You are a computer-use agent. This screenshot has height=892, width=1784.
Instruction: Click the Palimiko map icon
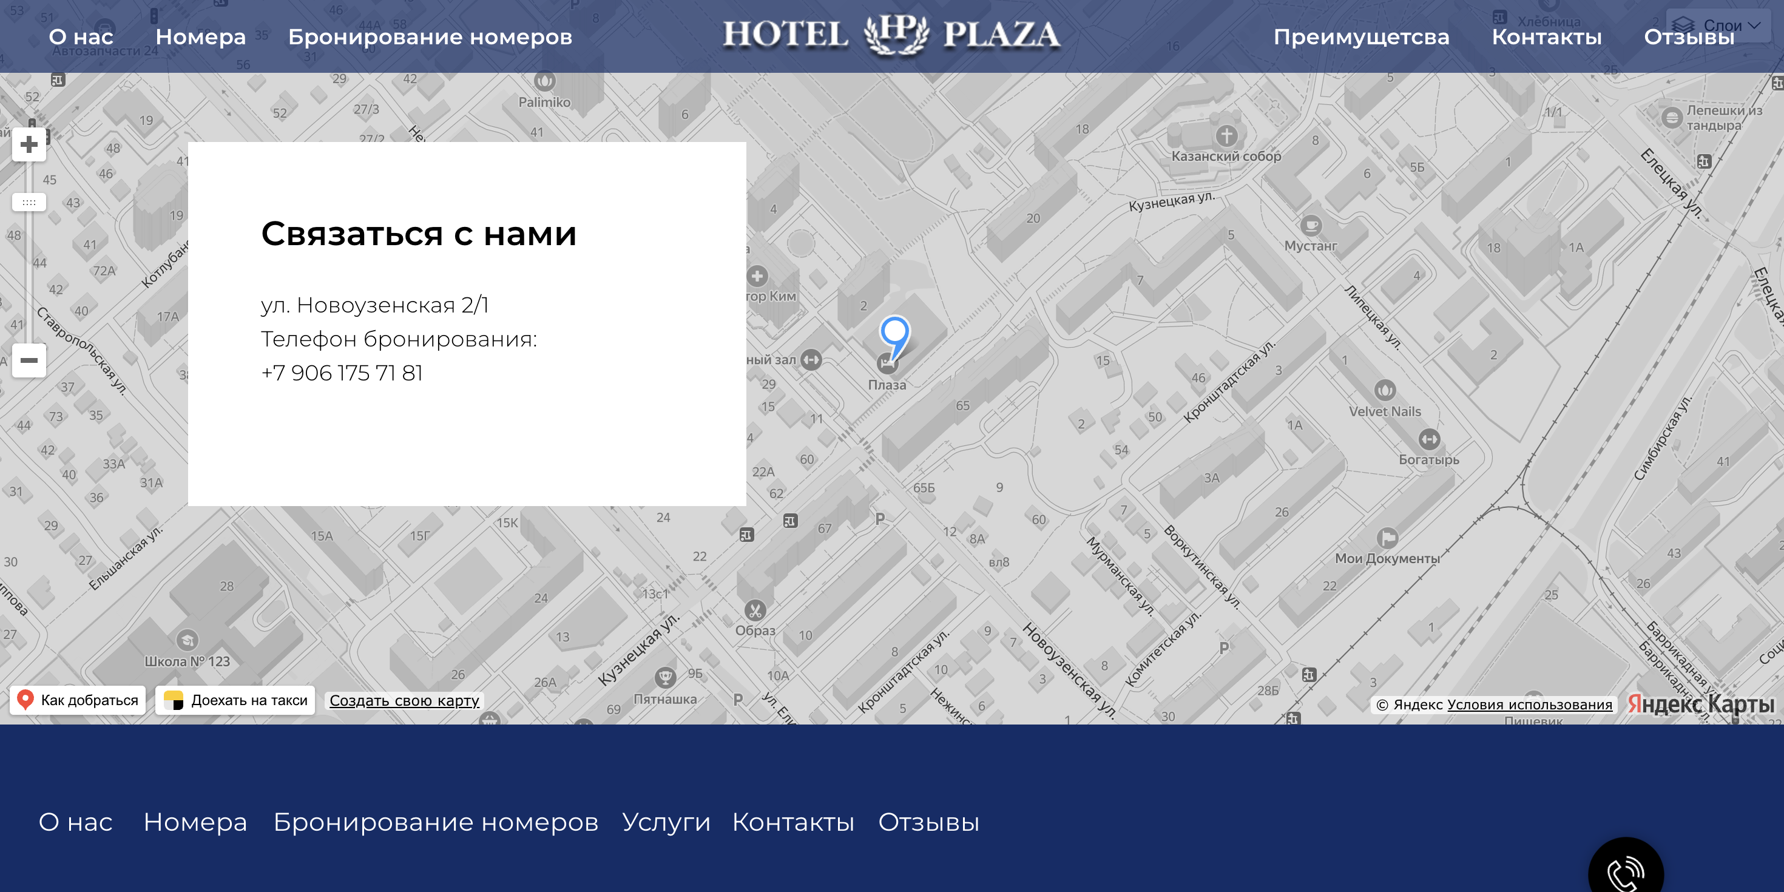(x=544, y=82)
